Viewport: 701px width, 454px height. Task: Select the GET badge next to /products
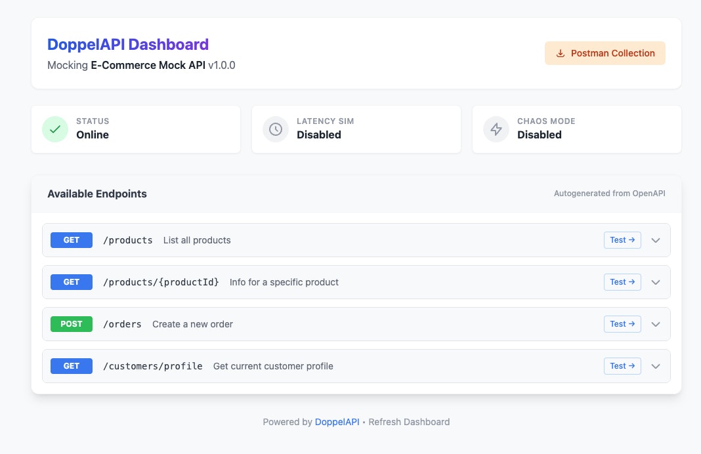[x=71, y=240]
